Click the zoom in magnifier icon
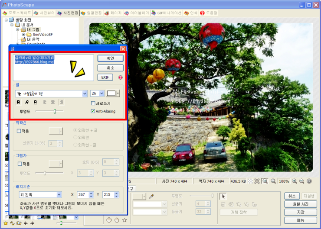 (x=295, y=181)
